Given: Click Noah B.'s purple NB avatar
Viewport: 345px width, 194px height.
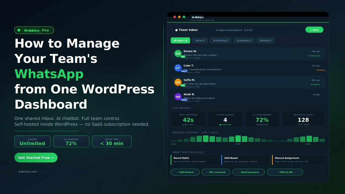Looking at the screenshot, I should click(178, 97).
